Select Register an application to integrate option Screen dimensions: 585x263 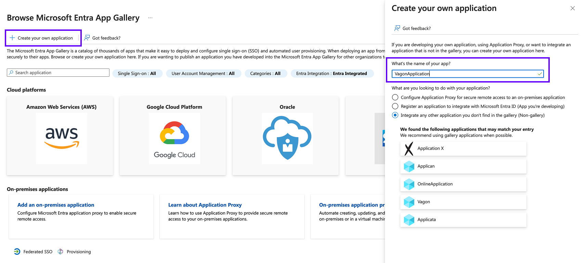395,106
